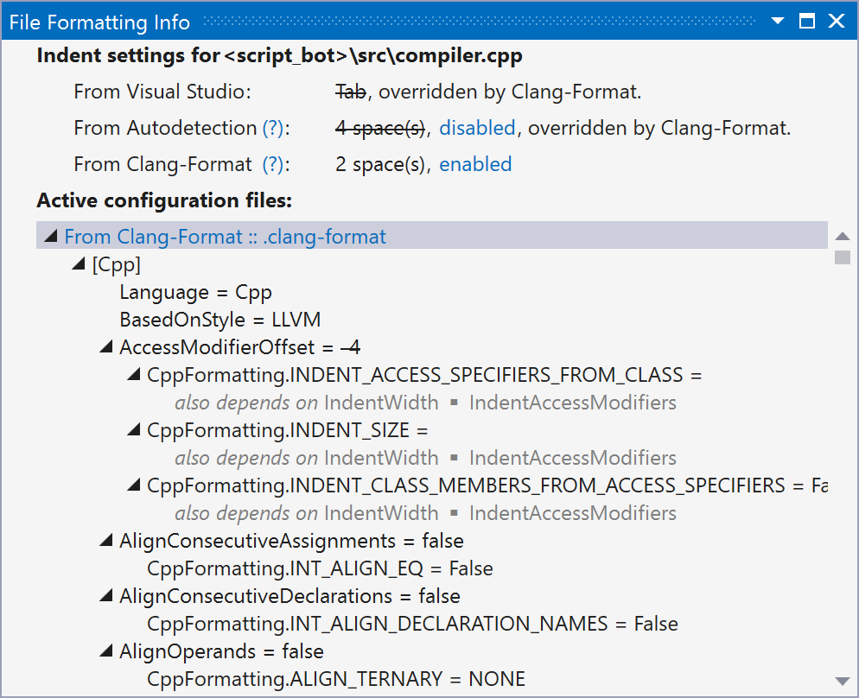Open the tool window position dropdown arrow

(x=777, y=22)
